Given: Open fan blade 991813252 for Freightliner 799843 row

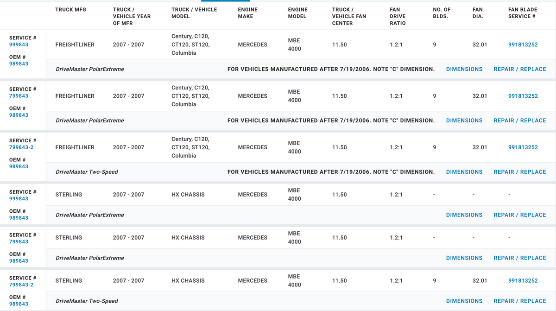Looking at the screenshot, I should coord(523,96).
